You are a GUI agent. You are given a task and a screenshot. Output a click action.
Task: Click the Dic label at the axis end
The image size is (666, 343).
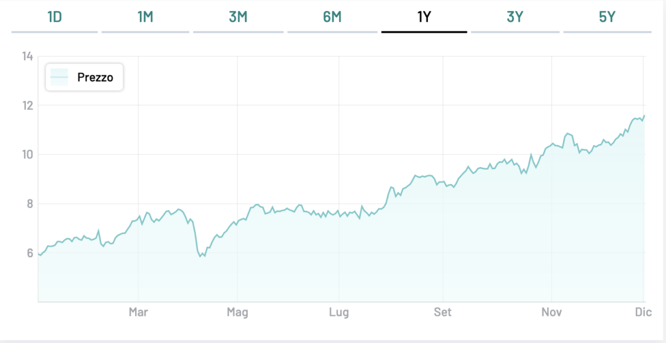coord(643,312)
